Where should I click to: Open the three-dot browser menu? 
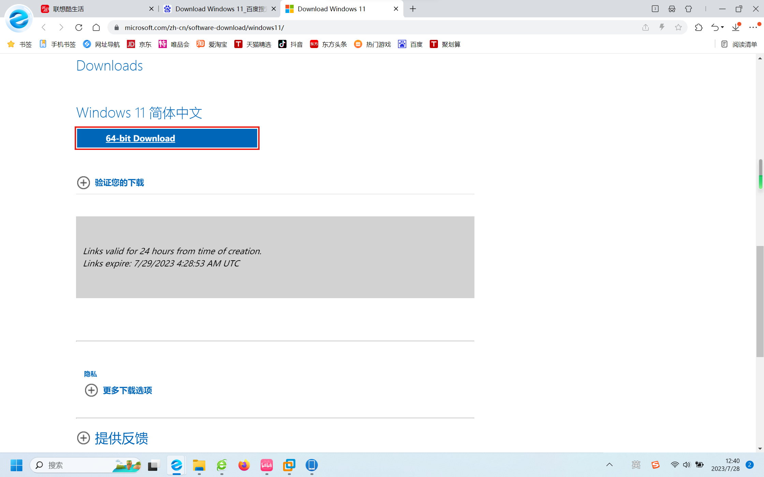click(x=753, y=27)
